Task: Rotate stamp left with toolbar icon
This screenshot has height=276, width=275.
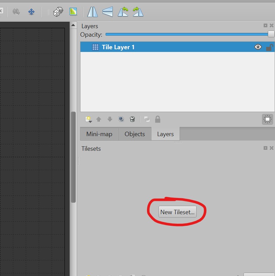Action: click(x=123, y=12)
